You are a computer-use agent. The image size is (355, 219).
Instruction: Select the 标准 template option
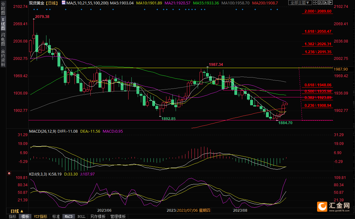56,216
